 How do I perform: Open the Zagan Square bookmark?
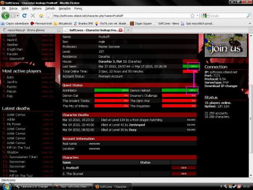(x=141, y=23)
